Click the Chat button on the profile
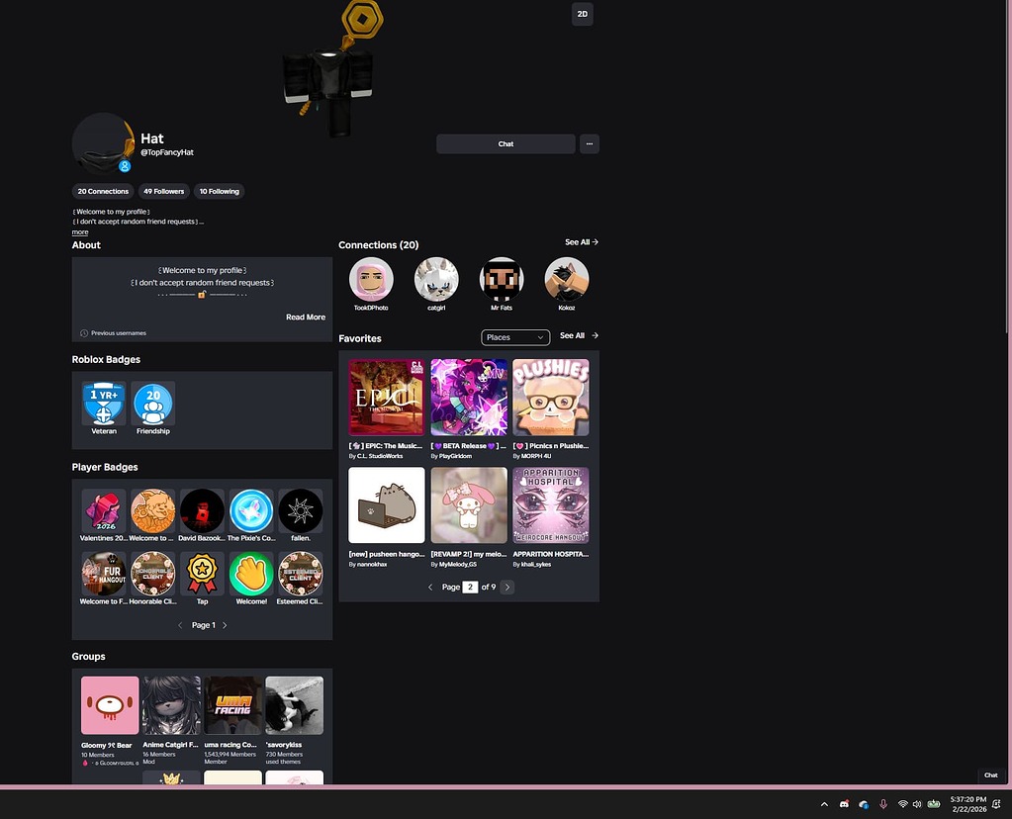The height and width of the screenshot is (819, 1012). click(x=506, y=144)
